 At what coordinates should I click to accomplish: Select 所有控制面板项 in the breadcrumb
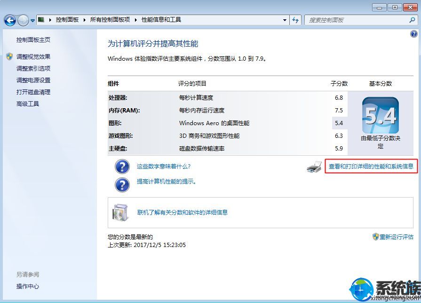(110, 20)
